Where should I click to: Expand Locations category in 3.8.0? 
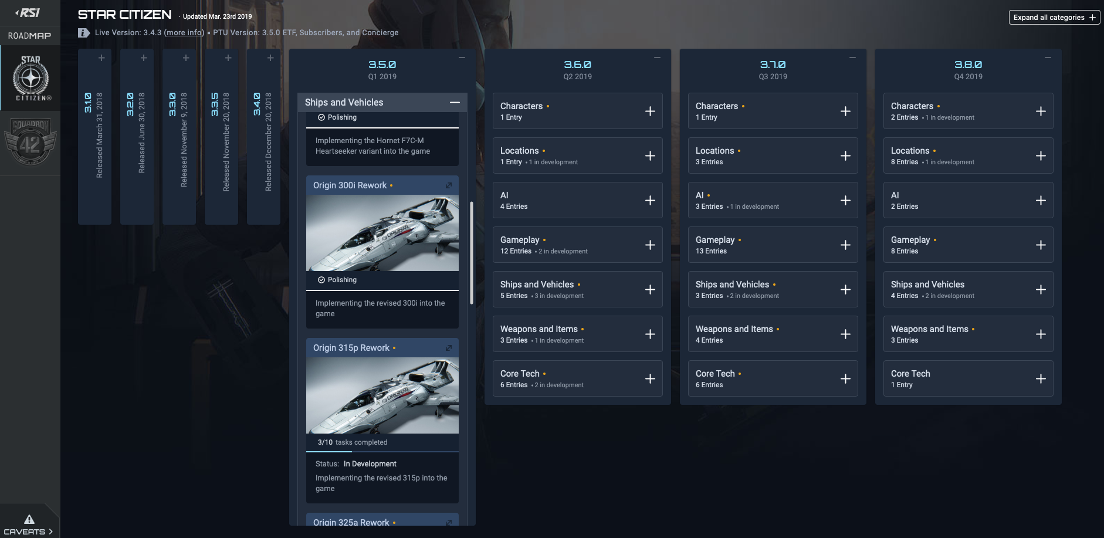(1041, 156)
